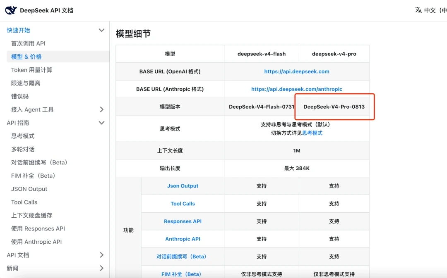Open 思考模式 sidebar page
Image resolution: width=447 pixels, height=278 pixels.
click(x=23, y=136)
